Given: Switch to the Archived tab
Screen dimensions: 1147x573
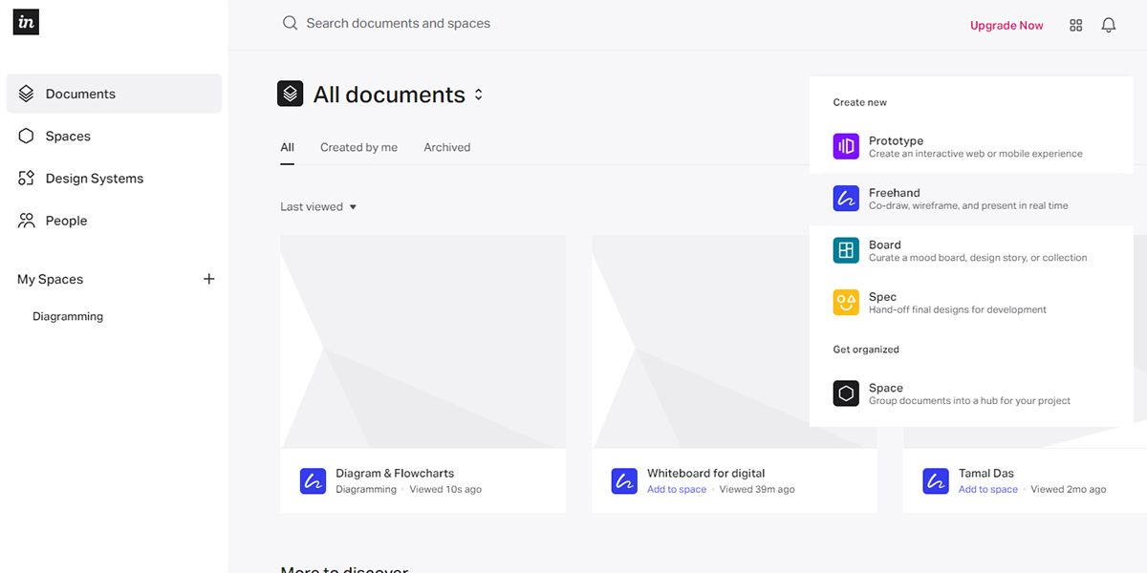Looking at the screenshot, I should pos(447,147).
